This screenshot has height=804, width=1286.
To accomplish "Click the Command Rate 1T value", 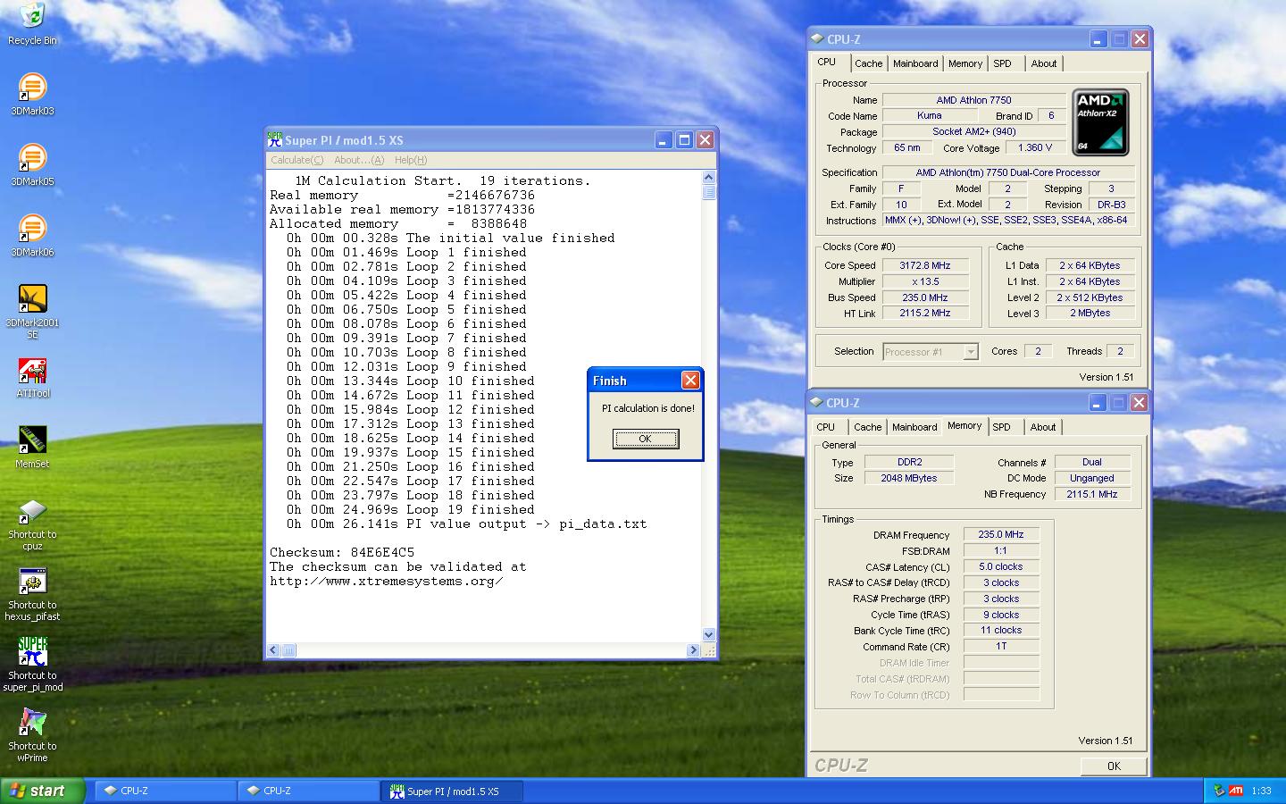I will [1001, 646].
